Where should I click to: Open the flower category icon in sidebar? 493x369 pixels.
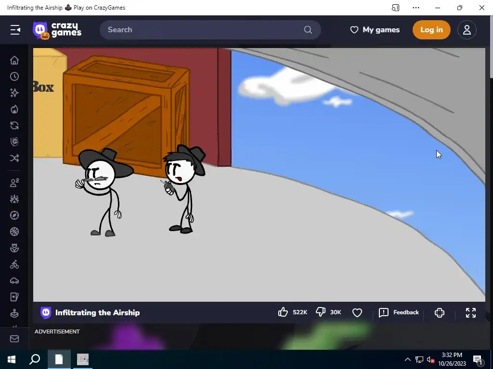[14, 248]
